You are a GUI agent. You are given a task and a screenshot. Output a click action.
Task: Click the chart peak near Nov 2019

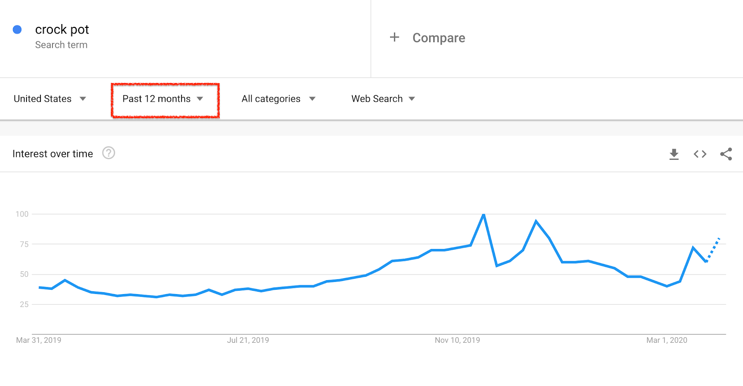pos(484,215)
